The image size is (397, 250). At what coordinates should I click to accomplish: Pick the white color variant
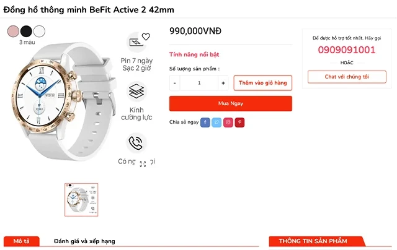pyautogui.click(x=40, y=31)
